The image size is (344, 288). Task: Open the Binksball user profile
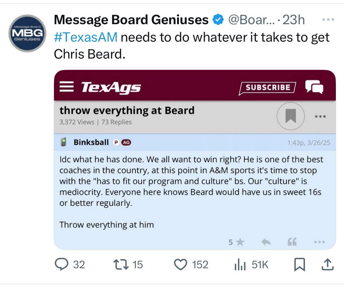(91, 142)
